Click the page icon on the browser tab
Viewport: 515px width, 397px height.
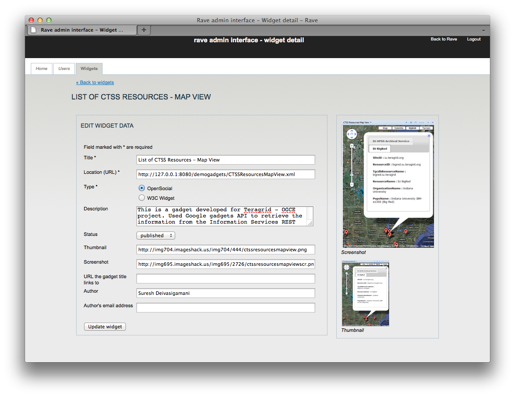pos(33,30)
